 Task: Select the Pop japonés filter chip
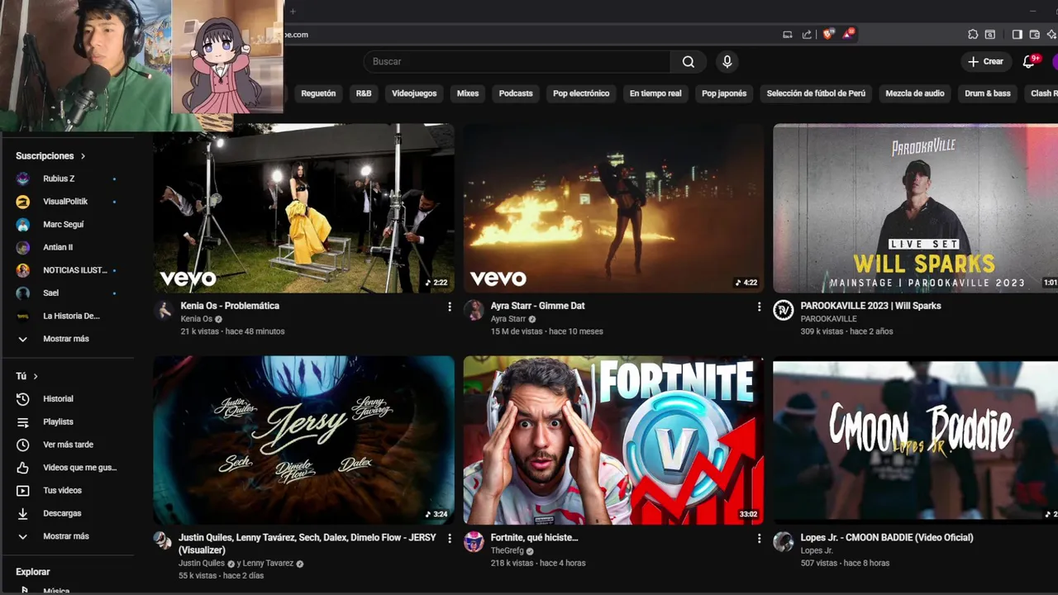pos(724,93)
